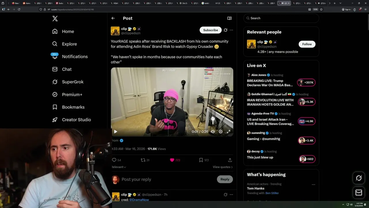
Task: Go back using the Post arrow
Action: click(113, 18)
